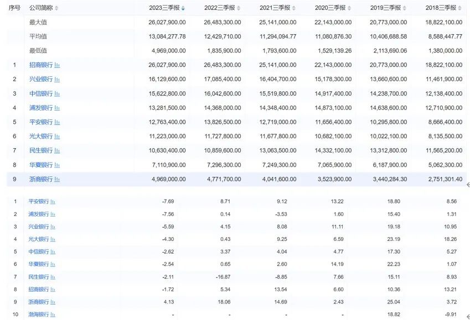Open chart icon next to 华夏银行 in top table

coord(57,165)
